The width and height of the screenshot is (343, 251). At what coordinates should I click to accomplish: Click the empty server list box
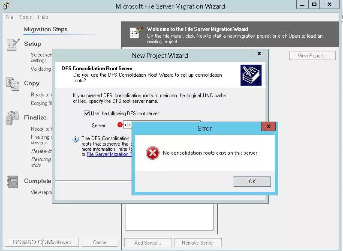pos(169,217)
